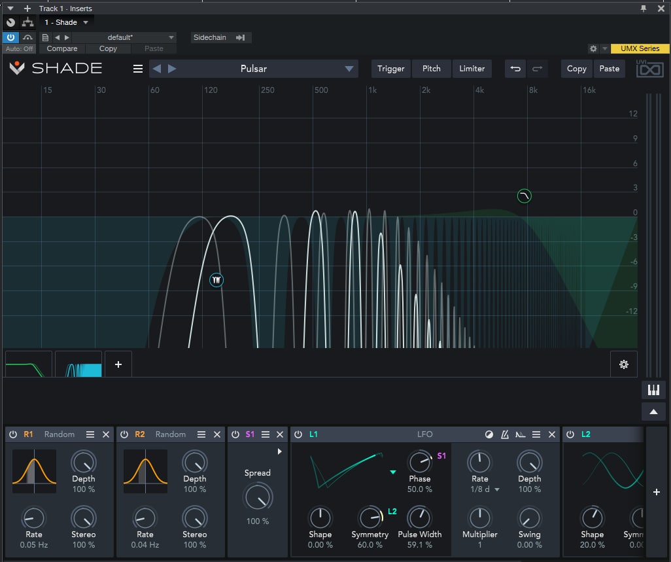This screenshot has width=671, height=562.
Task: Open the filter display settings gear
Action: 623,364
